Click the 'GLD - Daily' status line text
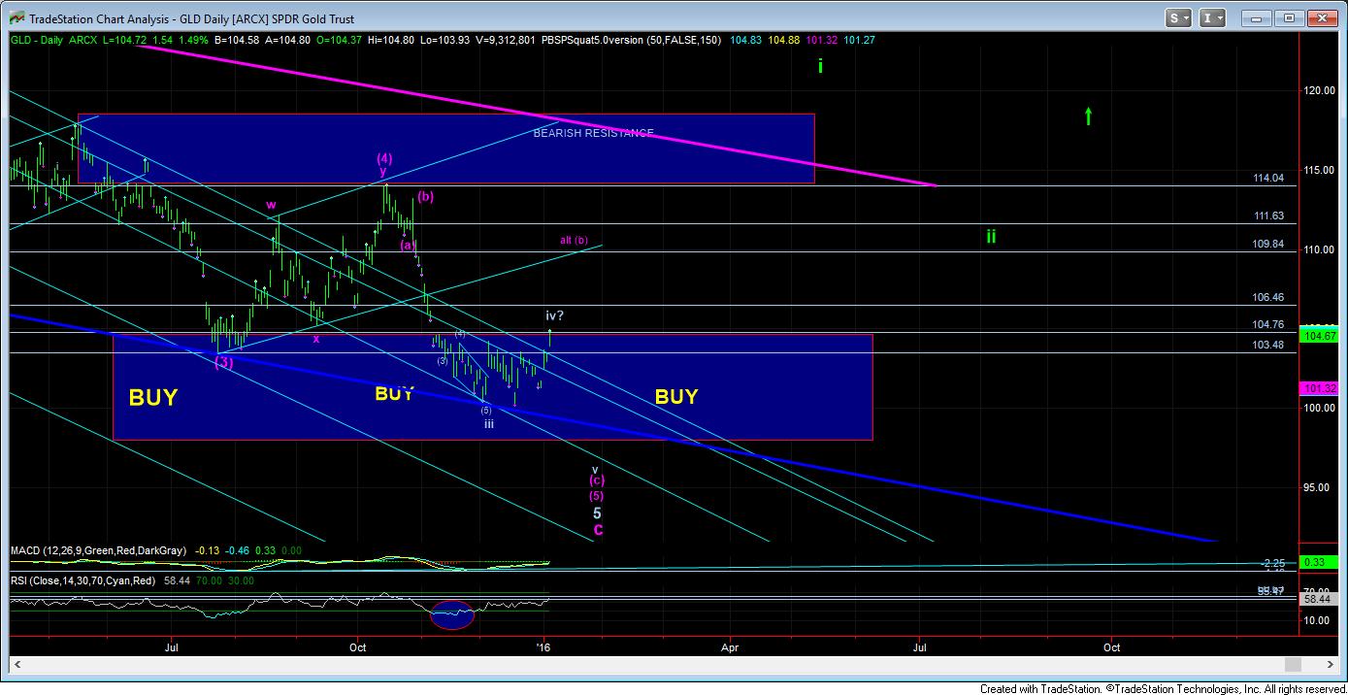This screenshot has height=695, width=1348. [x=37, y=39]
